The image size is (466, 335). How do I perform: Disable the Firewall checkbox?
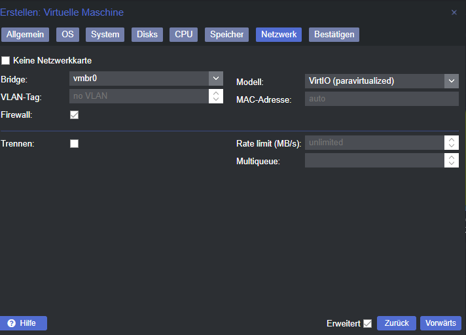[x=75, y=115]
